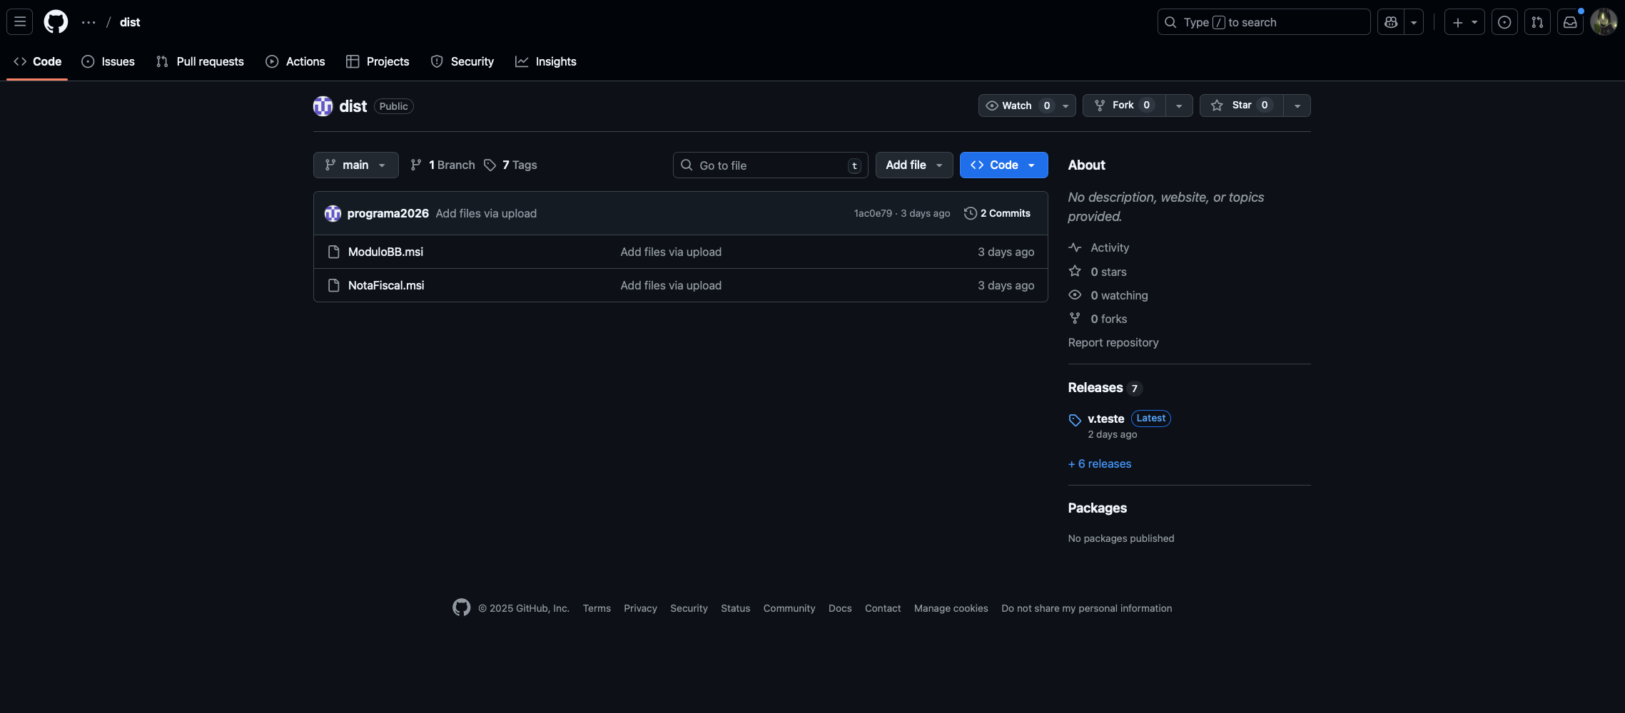Click the user profile avatar
This screenshot has width=1625, height=713.
click(x=1603, y=22)
